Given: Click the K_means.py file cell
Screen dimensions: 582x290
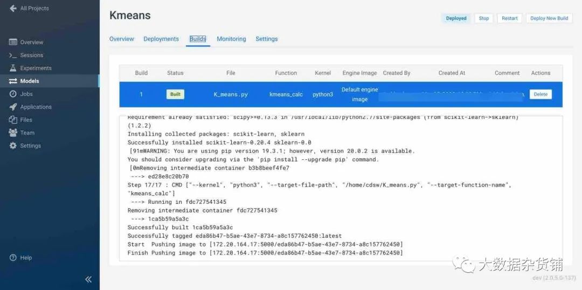Looking at the screenshot, I should click(x=231, y=95).
